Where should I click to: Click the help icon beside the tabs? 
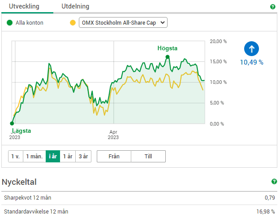(x=272, y=7)
